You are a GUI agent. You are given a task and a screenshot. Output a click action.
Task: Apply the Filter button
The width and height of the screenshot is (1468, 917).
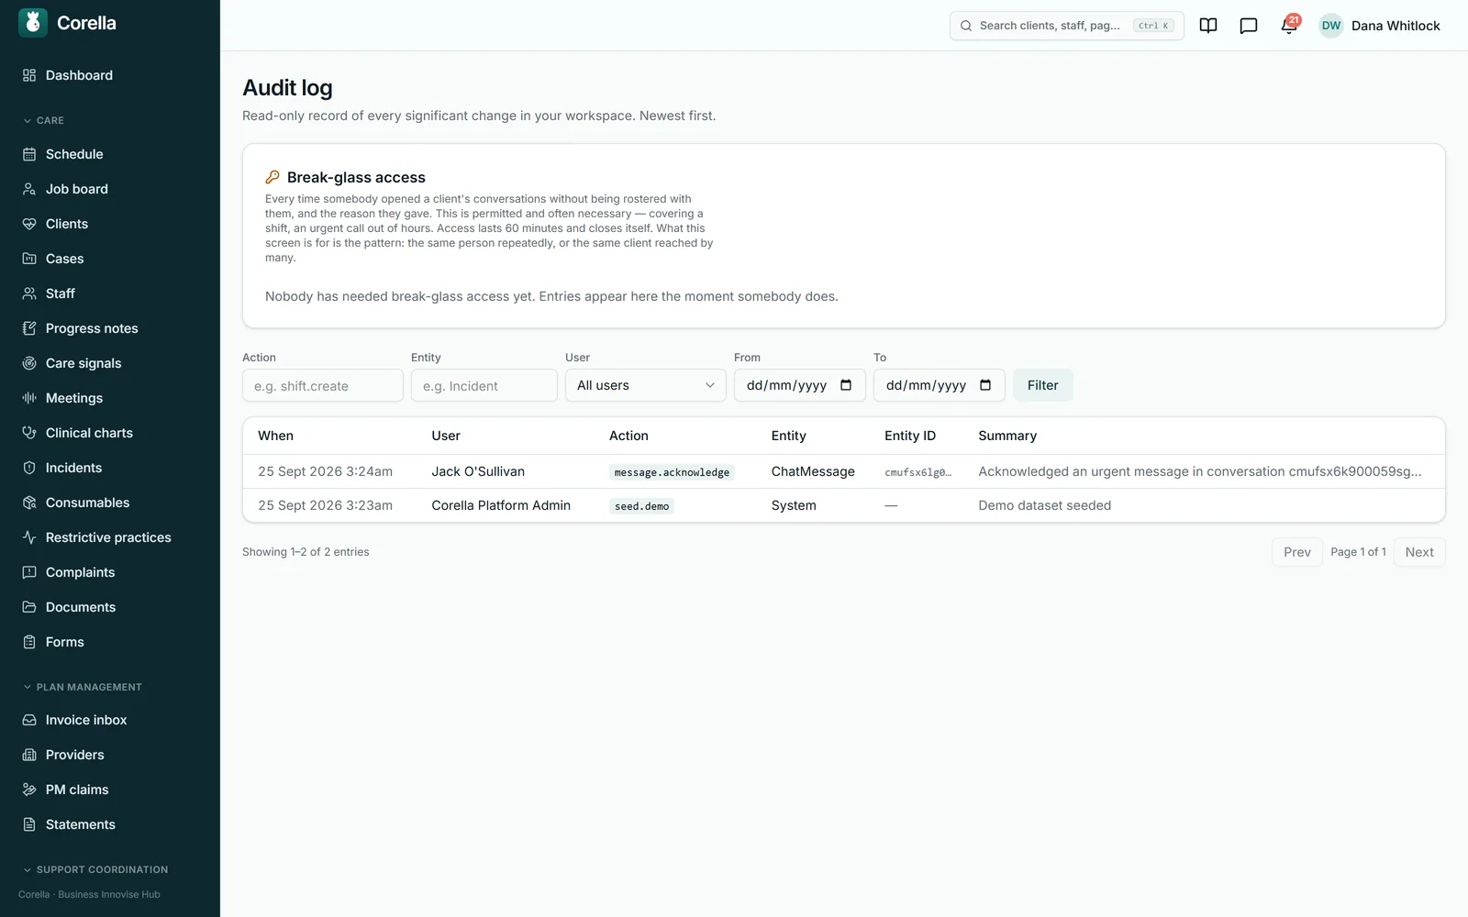click(x=1043, y=385)
